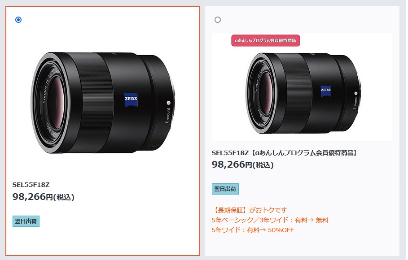Click the ZEISS logo on left lens
This screenshot has height=260, width=408.
(131, 100)
